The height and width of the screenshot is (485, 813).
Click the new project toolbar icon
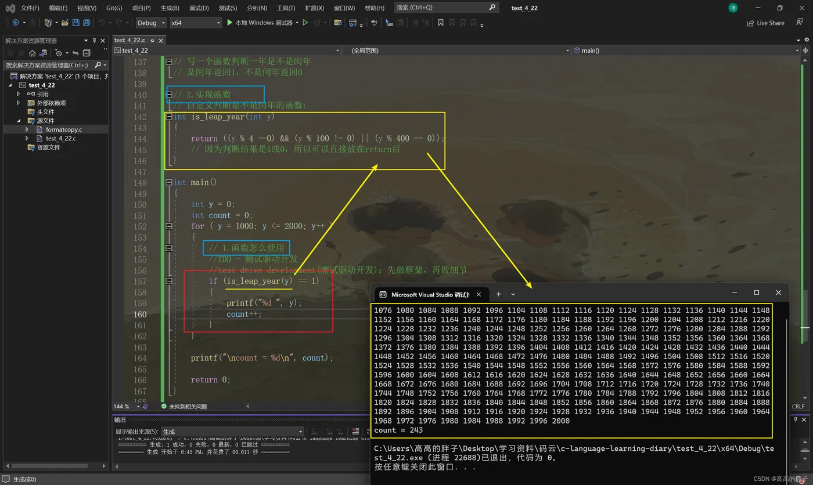[x=48, y=23]
